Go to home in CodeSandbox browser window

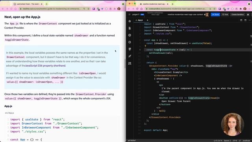[141, 9]
